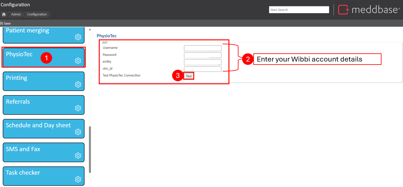The height and width of the screenshot is (187, 403).
Task: Click the Username input field
Action: click(202, 48)
